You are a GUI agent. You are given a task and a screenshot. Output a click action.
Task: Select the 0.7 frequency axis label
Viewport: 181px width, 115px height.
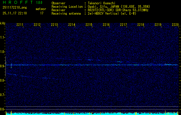pyautogui.click(x=3, y=95)
